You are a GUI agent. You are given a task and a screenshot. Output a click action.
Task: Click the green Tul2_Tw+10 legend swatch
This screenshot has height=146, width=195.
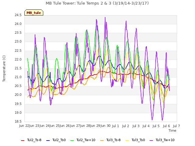click(72, 140)
